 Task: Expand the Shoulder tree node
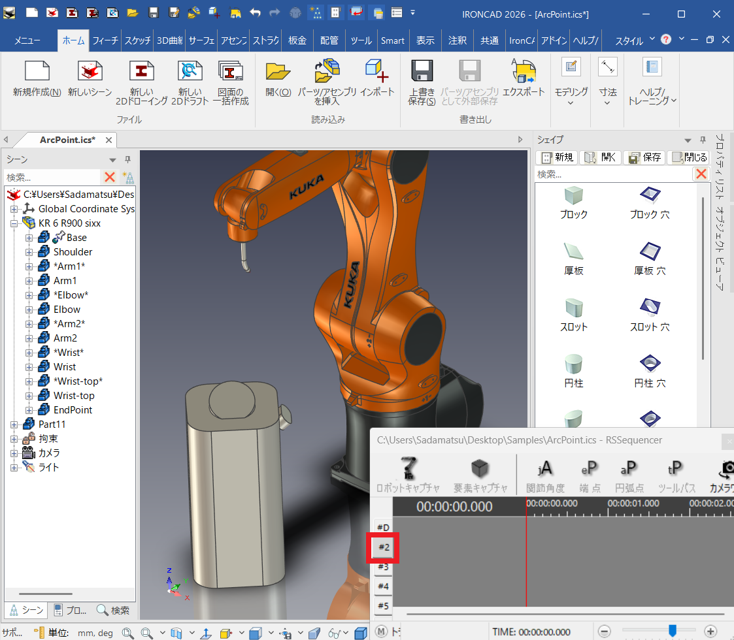coord(29,252)
